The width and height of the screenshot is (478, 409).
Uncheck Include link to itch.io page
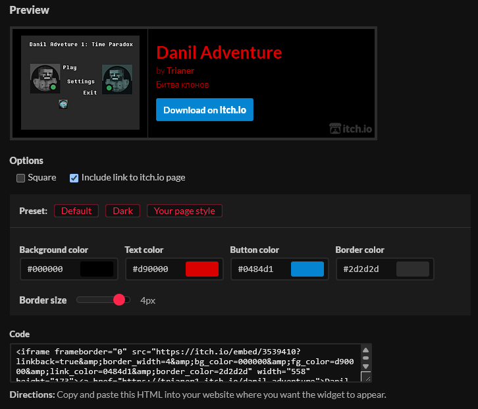pos(74,178)
